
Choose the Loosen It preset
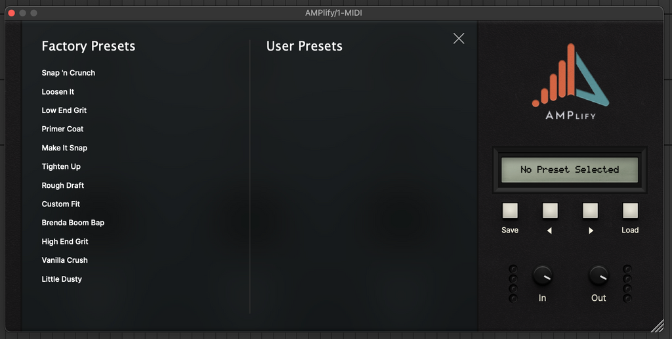click(58, 92)
